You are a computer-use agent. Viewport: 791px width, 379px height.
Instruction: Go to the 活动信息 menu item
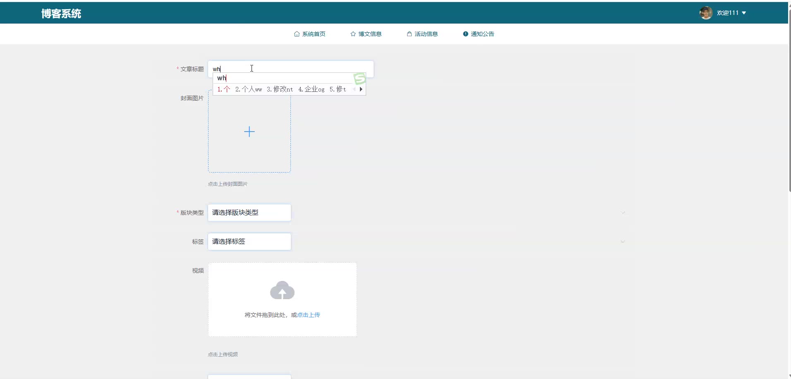422,34
